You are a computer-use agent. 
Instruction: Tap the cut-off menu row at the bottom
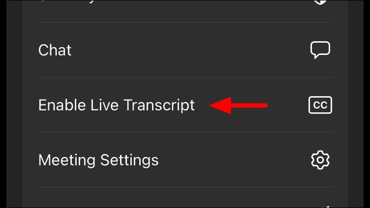[185, 198]
